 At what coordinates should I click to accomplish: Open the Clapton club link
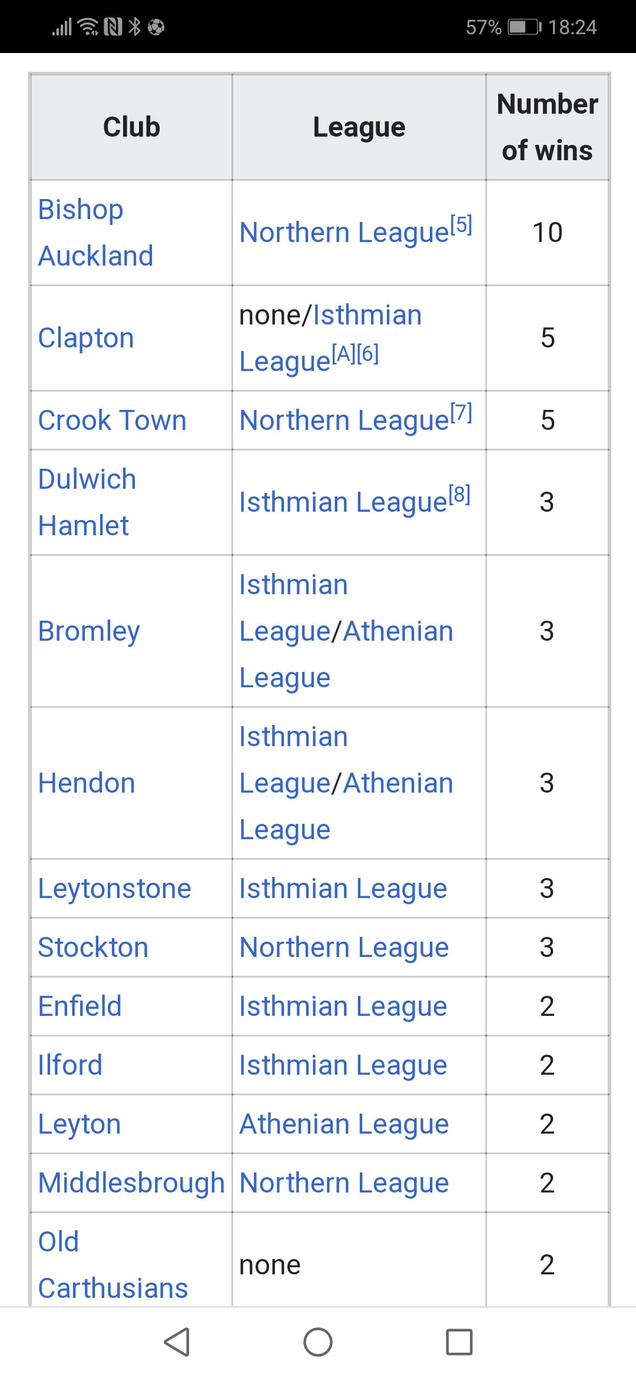click(86, 338)
